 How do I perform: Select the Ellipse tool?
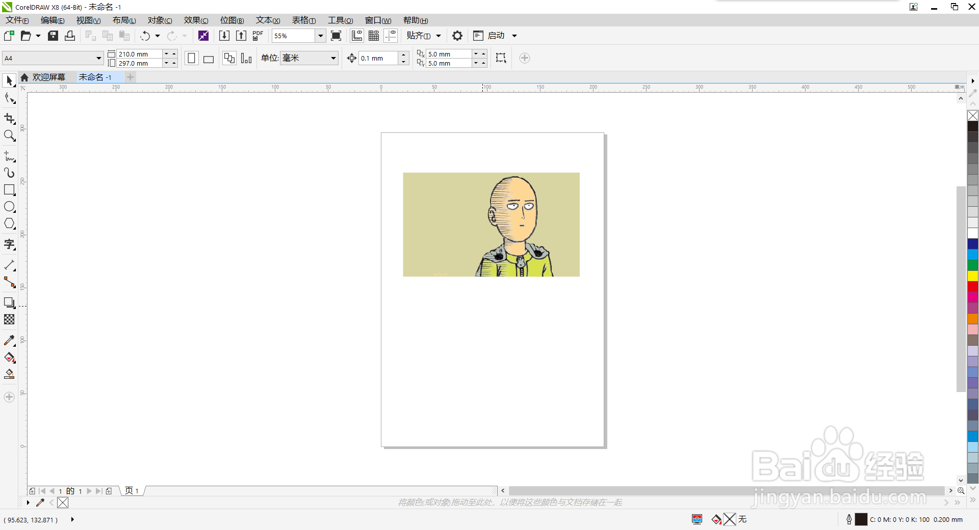tap(9, 207)
